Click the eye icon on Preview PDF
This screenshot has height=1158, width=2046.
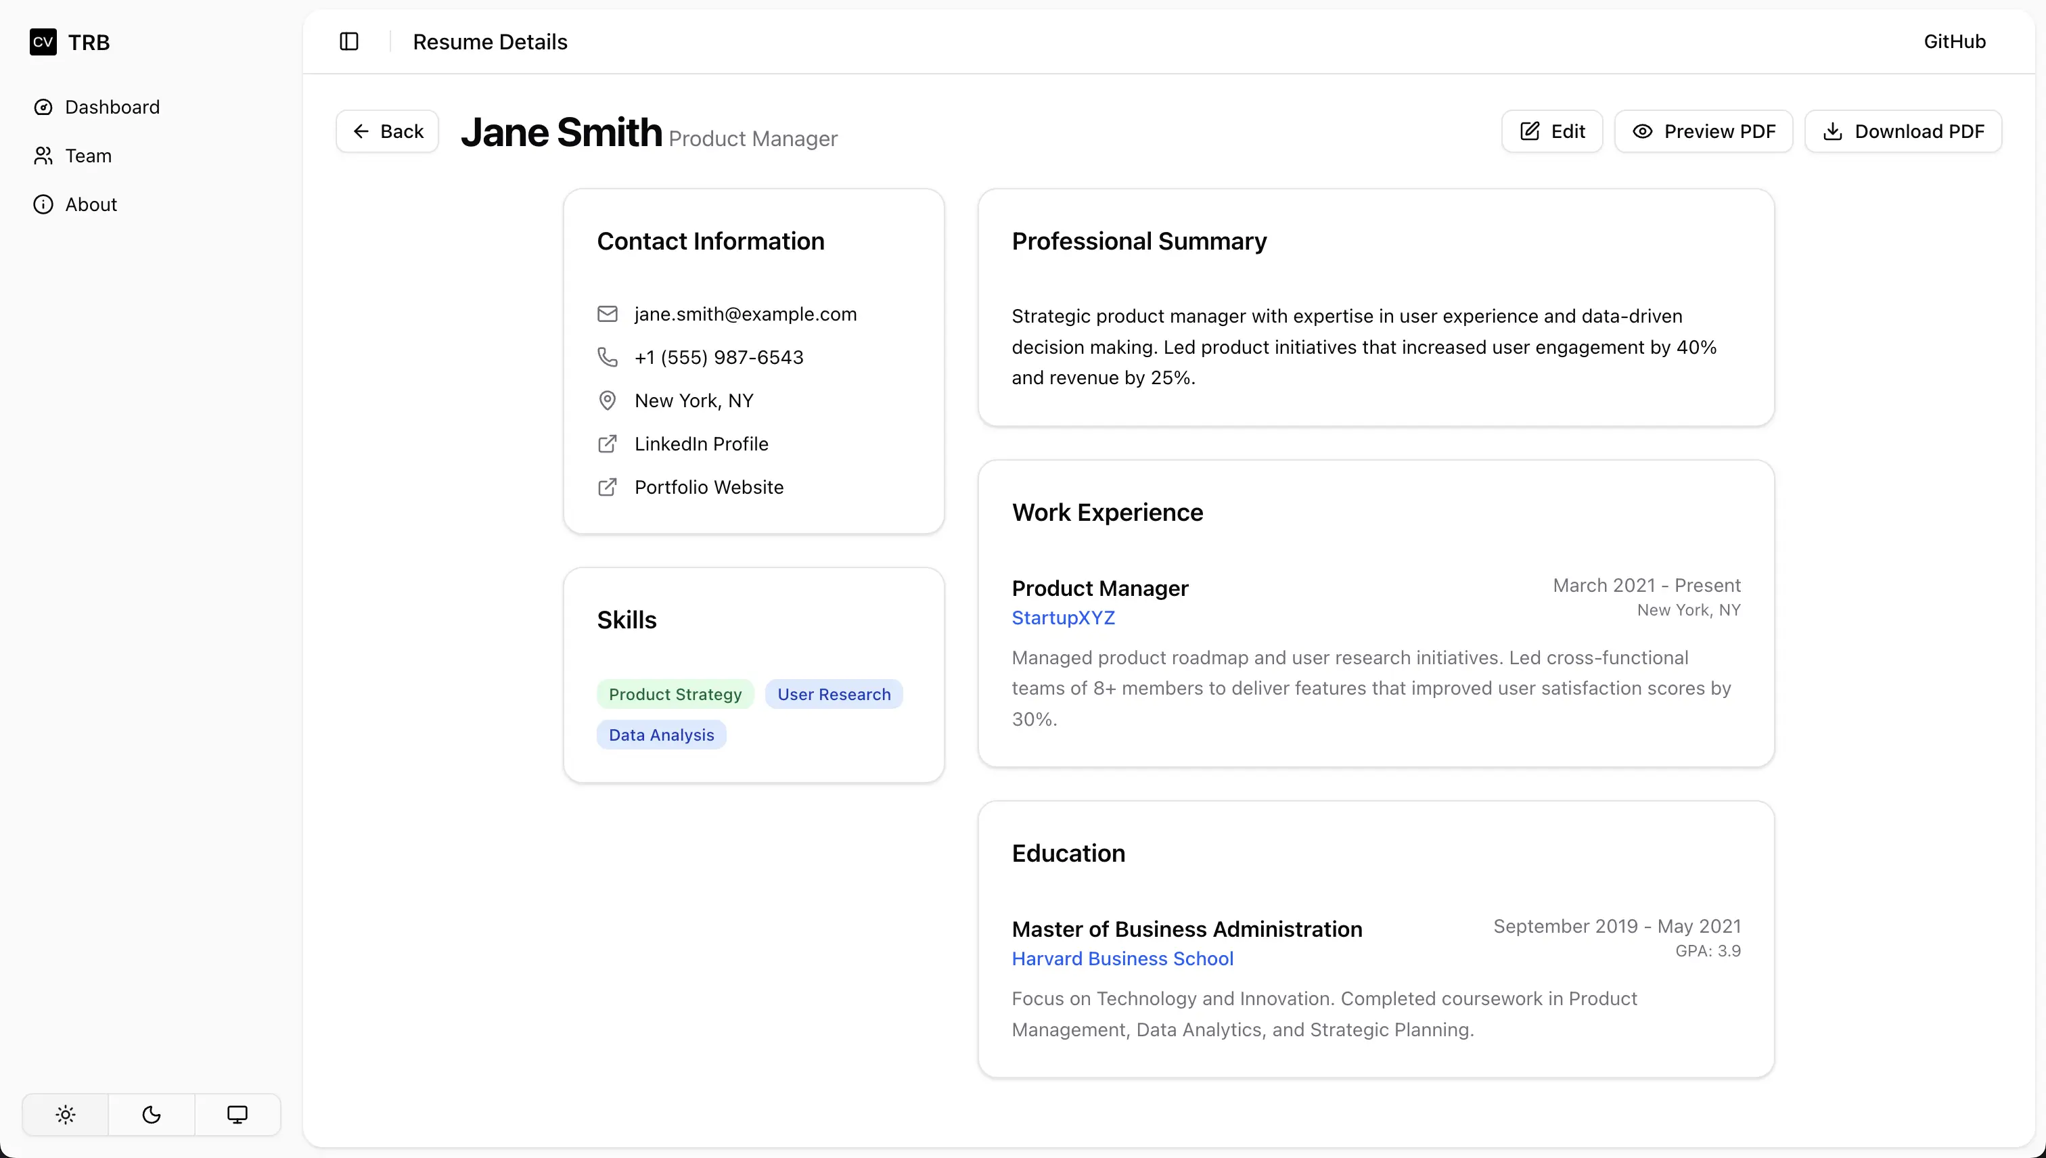(x=1643, y=131)
